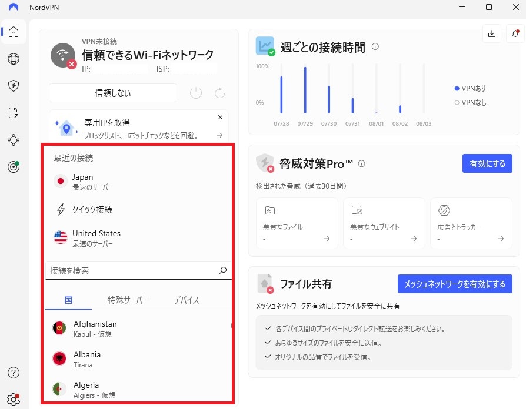This screenshot has width=526, height=409.
Task: Open the 悪質なファイル card
Action: pos(297,223)
